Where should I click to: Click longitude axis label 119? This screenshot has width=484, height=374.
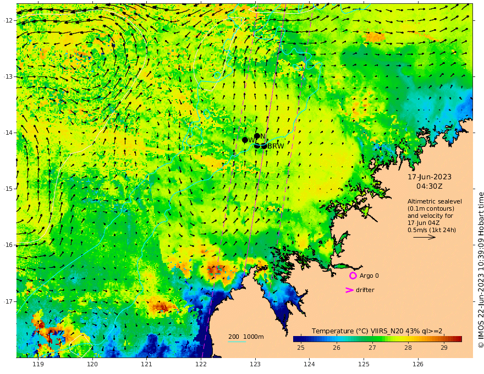coord(38,365)
